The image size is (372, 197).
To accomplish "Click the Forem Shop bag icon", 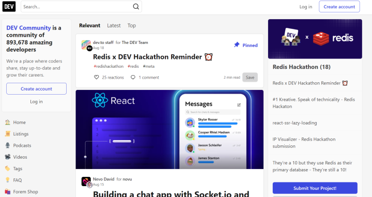I will point(8,191).
